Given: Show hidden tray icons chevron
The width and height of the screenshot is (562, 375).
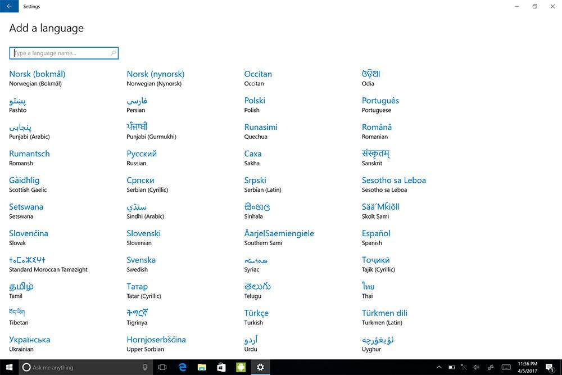Looking at the screenshot, I should point(439,367).
